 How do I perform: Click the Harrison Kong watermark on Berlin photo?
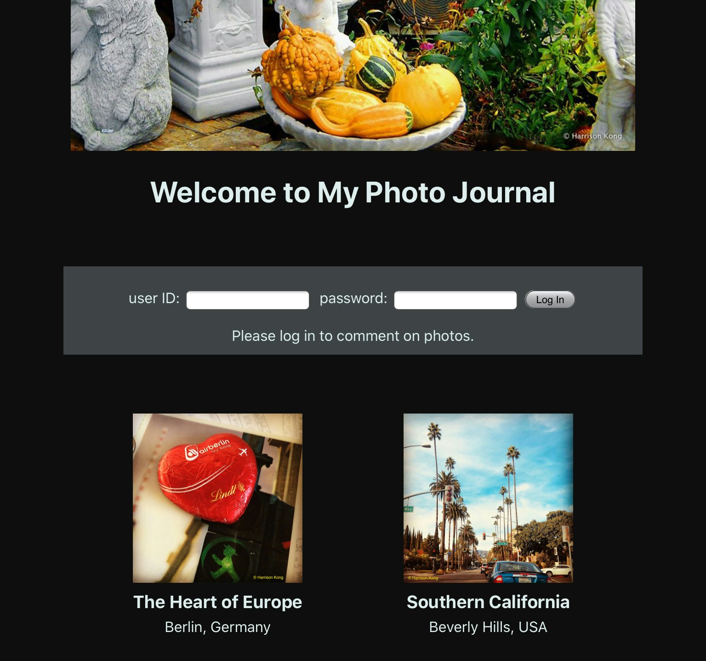point(268,577)
